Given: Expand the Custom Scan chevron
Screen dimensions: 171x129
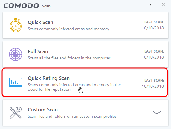Looking at the screenshot, I should [157, 113].
